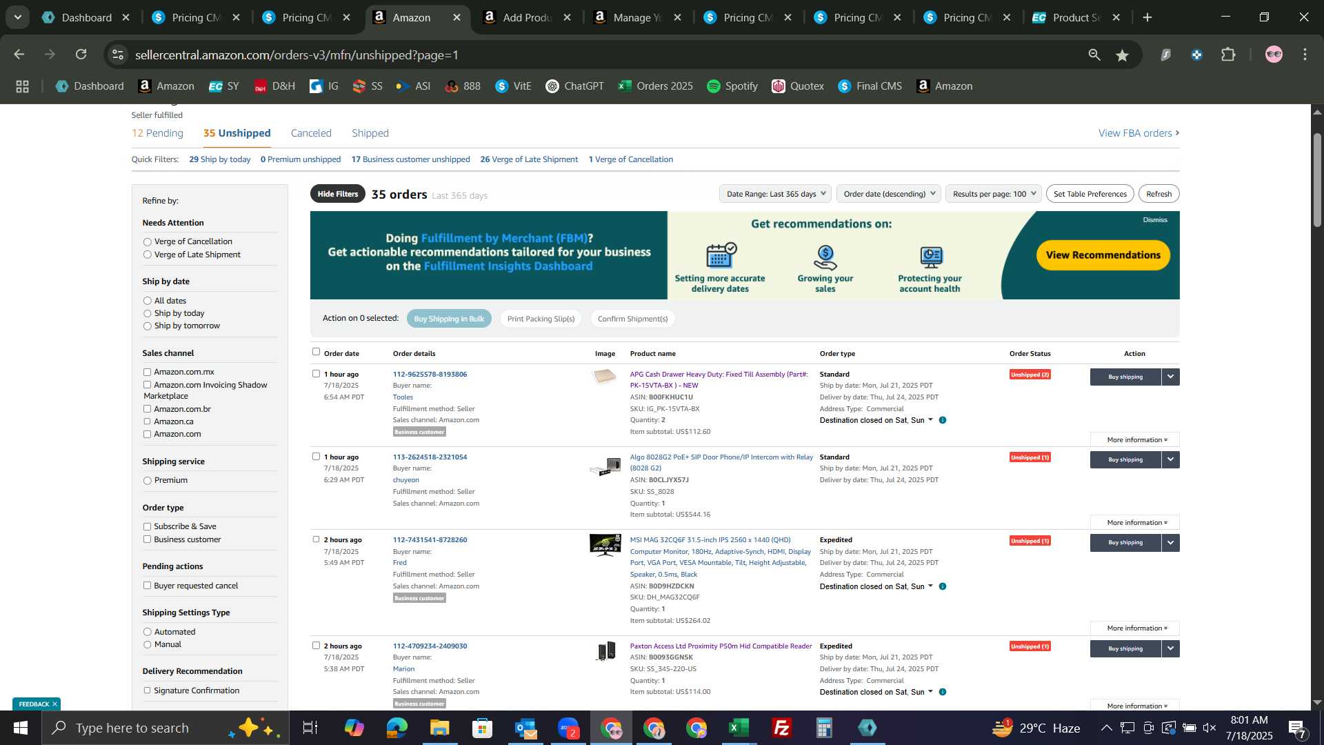Switch to the Canceled orders tab
1324x745 pixels.
click(x=311, y=133)
